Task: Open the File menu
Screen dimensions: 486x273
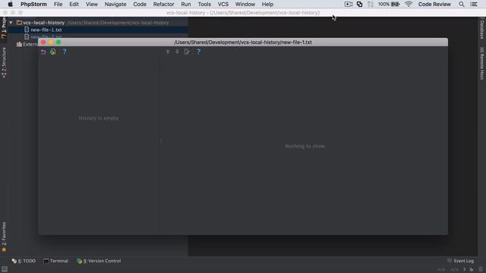Action: click(58, 5)
